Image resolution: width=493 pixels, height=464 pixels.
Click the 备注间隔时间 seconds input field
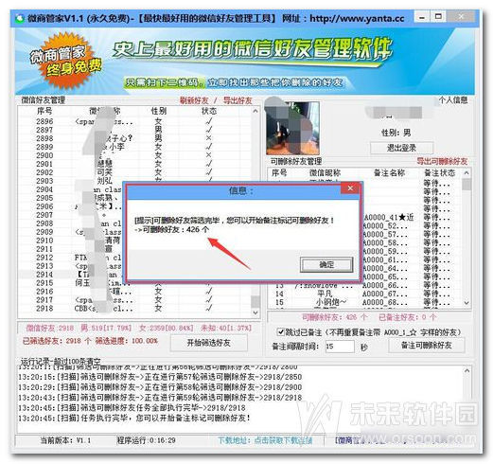(x=340, y=347)
